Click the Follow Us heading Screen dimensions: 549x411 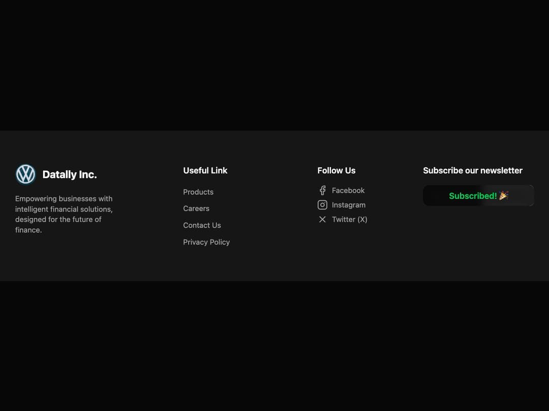[x=337, y=170]
